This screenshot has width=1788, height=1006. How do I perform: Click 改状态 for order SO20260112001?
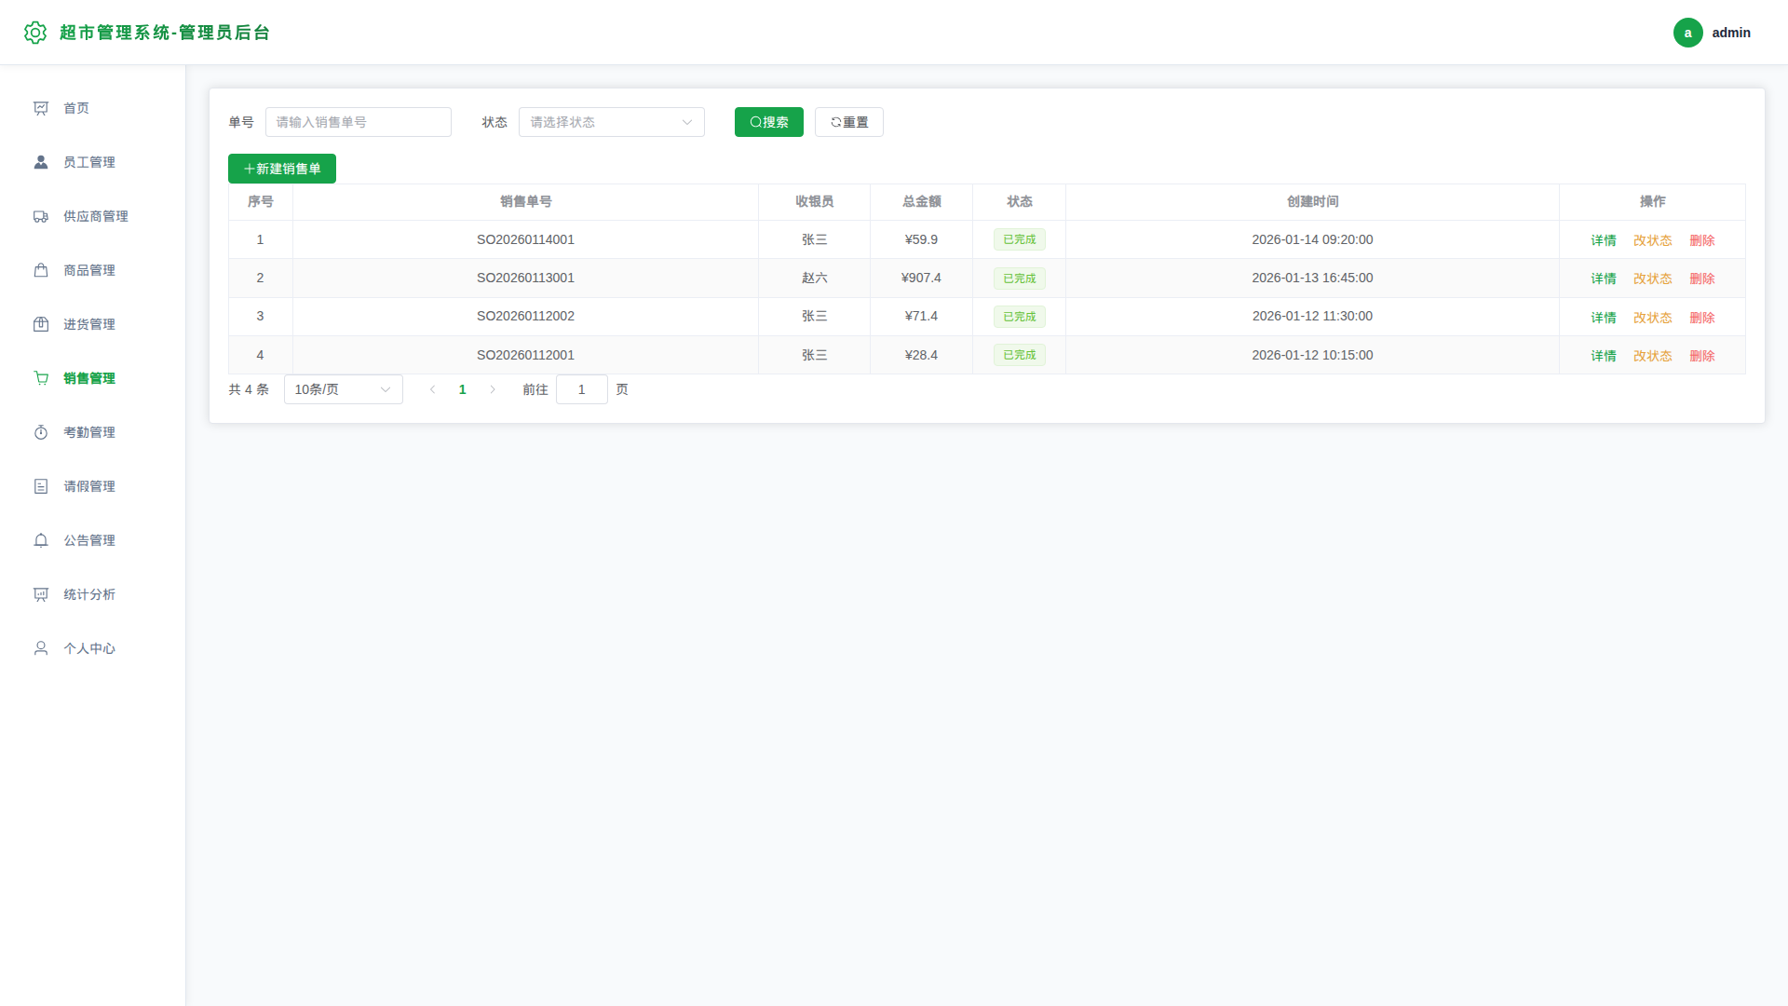coord(1653,356)
